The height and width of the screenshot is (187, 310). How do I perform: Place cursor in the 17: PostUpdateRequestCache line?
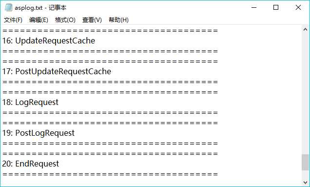coord(57,71)
